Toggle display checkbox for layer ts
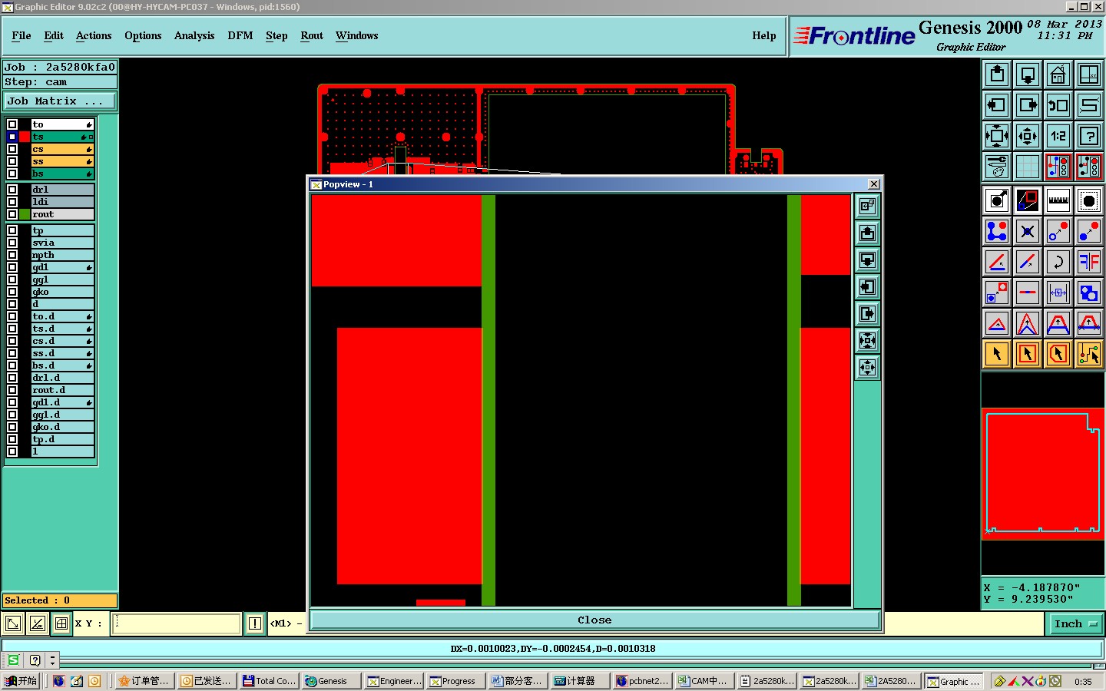This screenshot has height=691, width=1106. click(x=12, y=137)
